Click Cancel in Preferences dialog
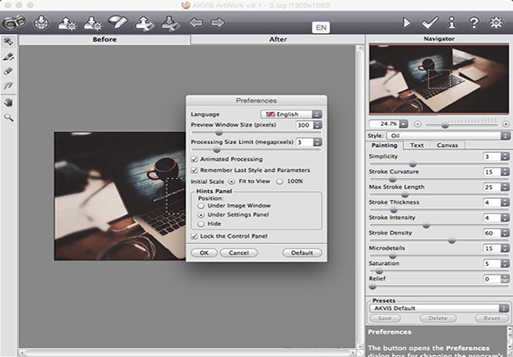This screenshot has height=357, width=513. coord(239,253)
